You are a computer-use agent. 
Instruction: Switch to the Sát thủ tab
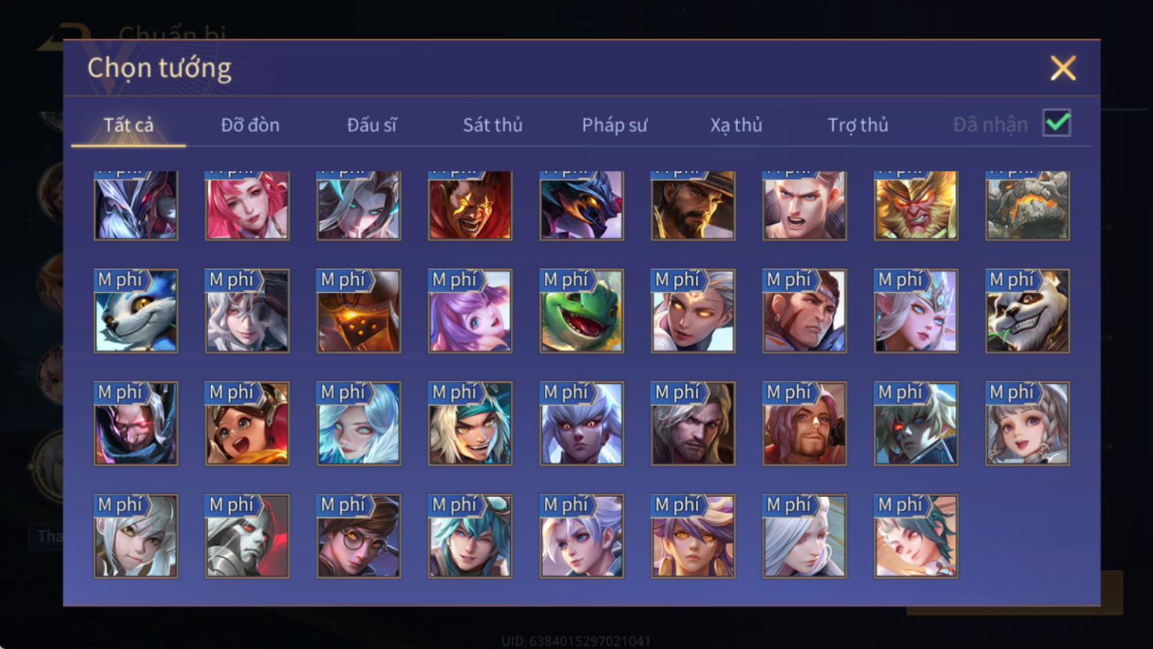492,124
